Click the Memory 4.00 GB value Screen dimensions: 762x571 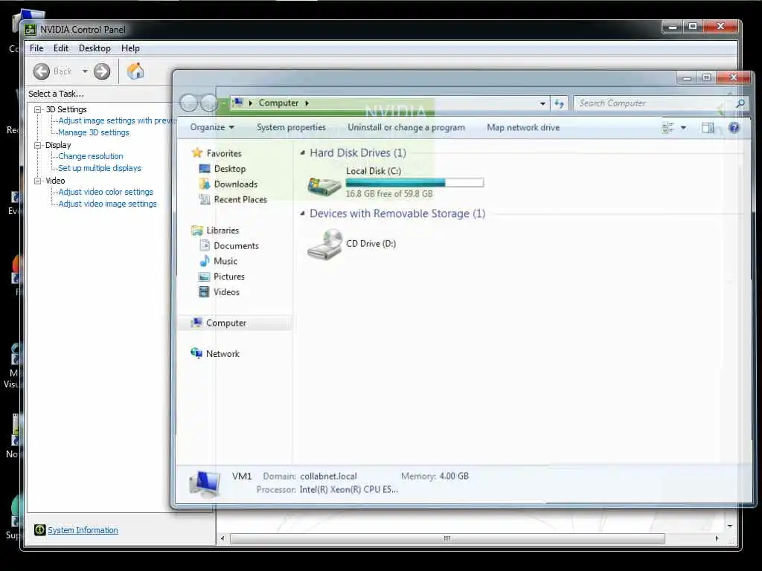coord(454,477)
